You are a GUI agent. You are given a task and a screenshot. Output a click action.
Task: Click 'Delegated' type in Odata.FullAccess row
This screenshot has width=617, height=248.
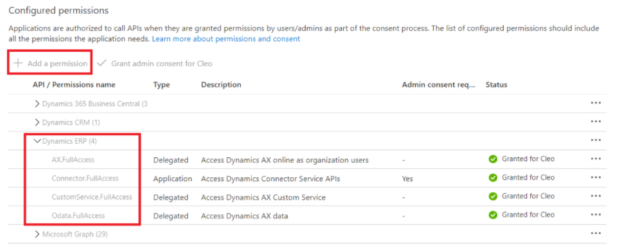(171, 216)
